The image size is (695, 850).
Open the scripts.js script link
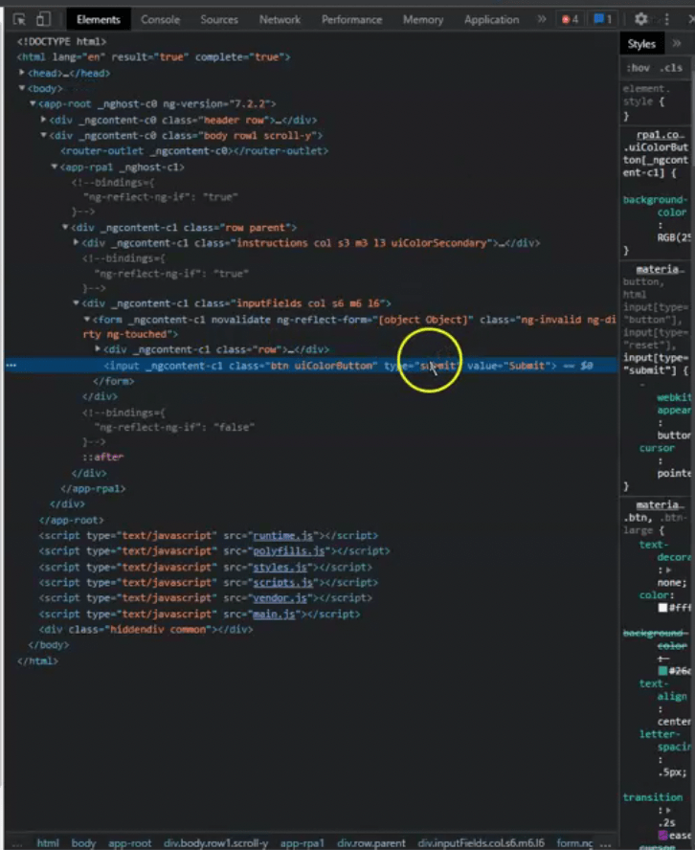[283, 582]
